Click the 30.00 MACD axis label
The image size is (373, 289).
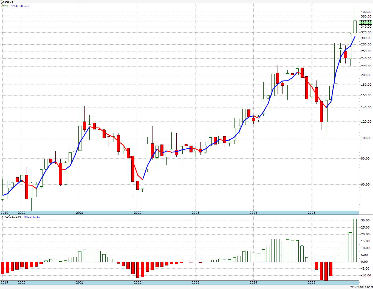coord(364,221)
